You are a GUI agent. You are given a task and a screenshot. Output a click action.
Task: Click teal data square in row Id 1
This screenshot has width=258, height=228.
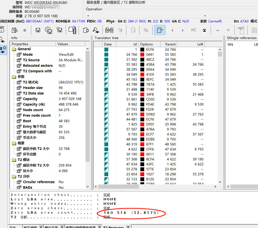(106, 50)
